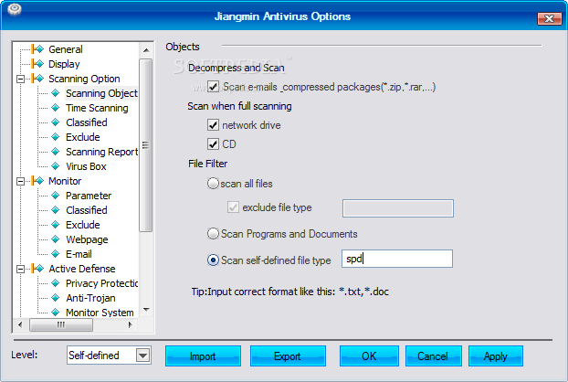The height and width of the screenshot is (382, 568).
Task: Click the diamond icon beside Scanning Object
Action: coord(56,93)
